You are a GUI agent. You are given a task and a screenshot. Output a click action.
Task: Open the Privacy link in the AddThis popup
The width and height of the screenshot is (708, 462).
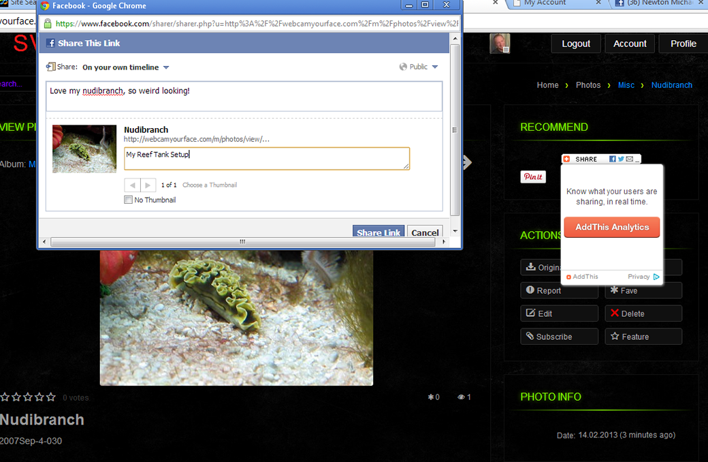(x=639, y=277)
